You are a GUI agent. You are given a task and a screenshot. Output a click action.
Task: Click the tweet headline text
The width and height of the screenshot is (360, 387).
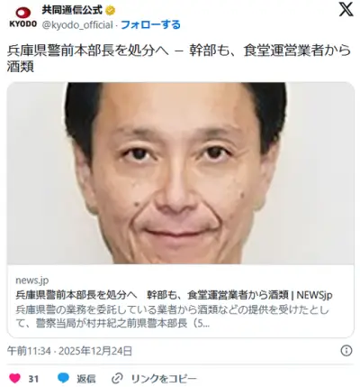click(179, 59)
